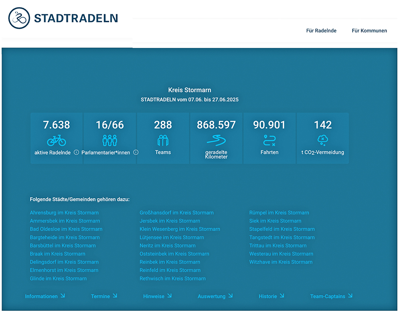The height and width of the screenshot is (312, 399).
Task: Open Jersbek im Kreis Stormarn
Action: 170,221
